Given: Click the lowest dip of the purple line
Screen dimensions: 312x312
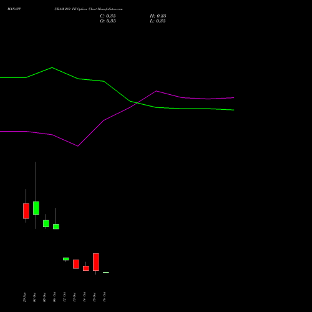Looking at the screenshot, I should pos(78,146).
